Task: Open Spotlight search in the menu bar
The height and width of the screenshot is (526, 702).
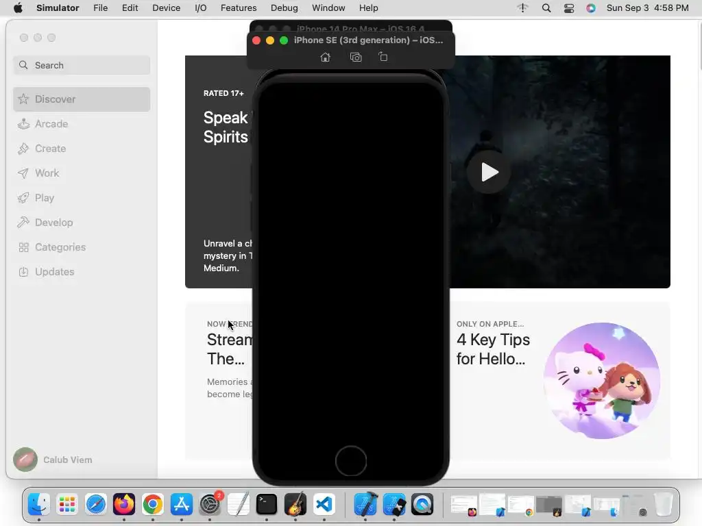Action: pyautogui.click(x=546, y=8)
